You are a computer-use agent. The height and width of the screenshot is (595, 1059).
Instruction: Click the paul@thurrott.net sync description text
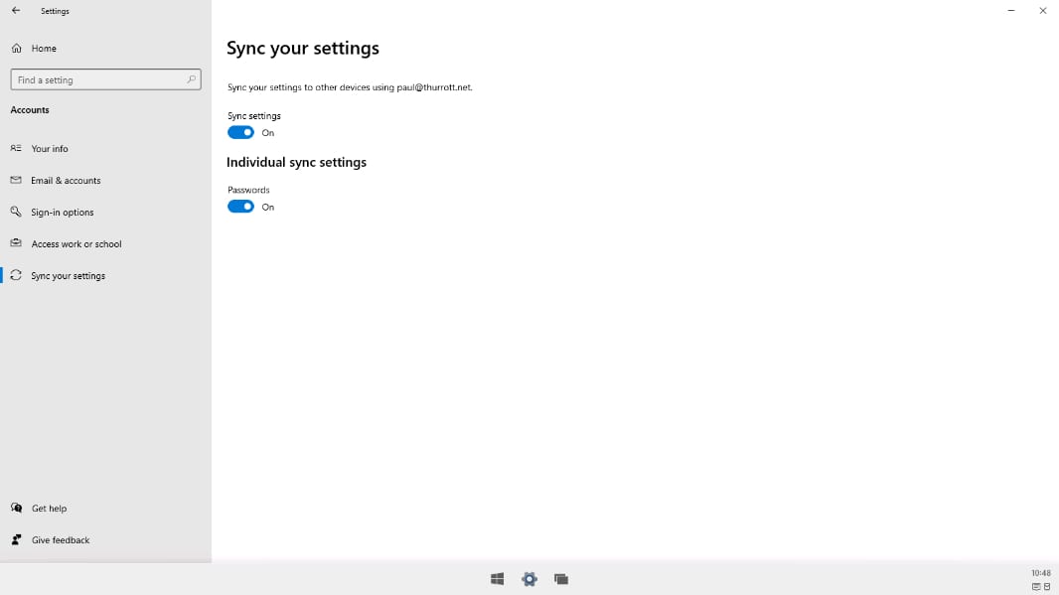[x=350, y=87]
